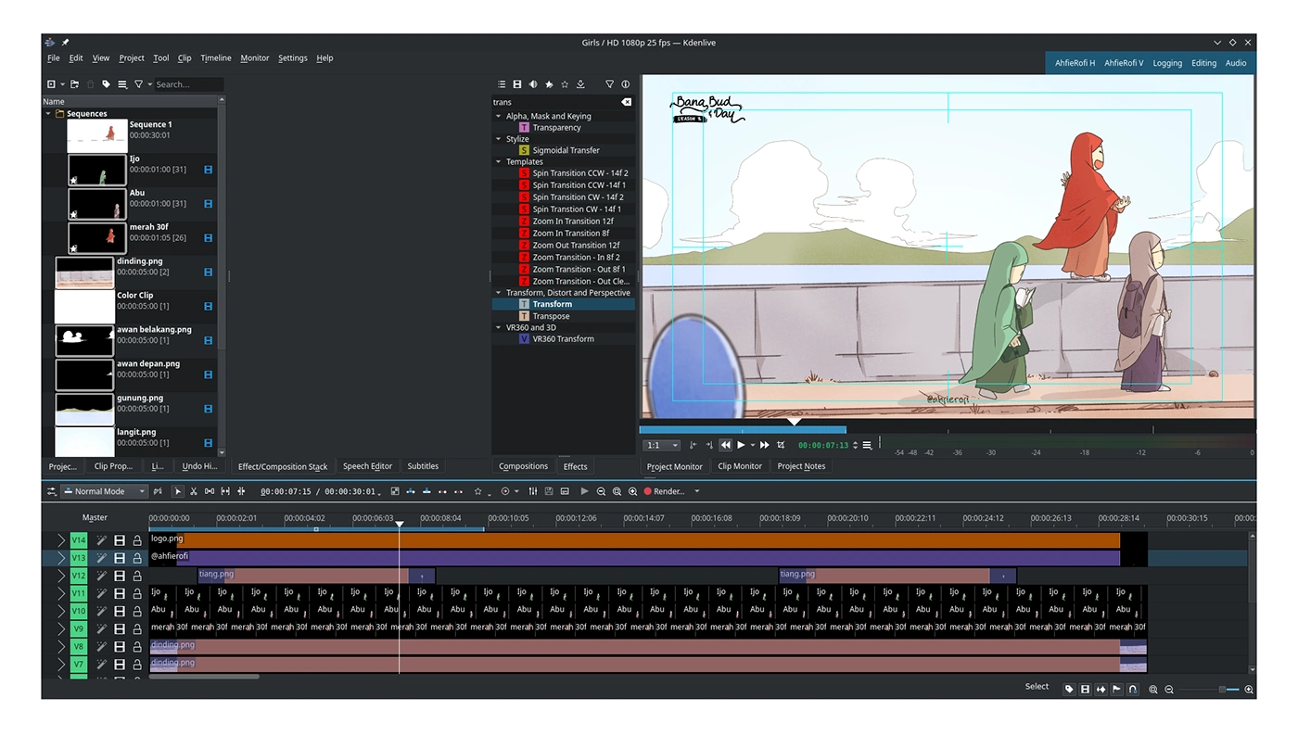The height and width of the screenshot is (748, 1298).
Task: Open the Timeline menu
Action: [x=215, y=57]
